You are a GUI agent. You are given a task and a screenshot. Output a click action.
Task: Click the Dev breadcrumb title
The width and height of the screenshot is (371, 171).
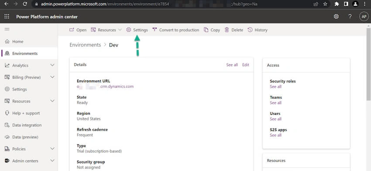click(x=113, y=45)
